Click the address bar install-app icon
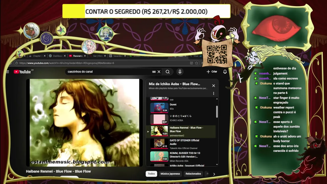327x184 pixels. [x=191, y=63]
